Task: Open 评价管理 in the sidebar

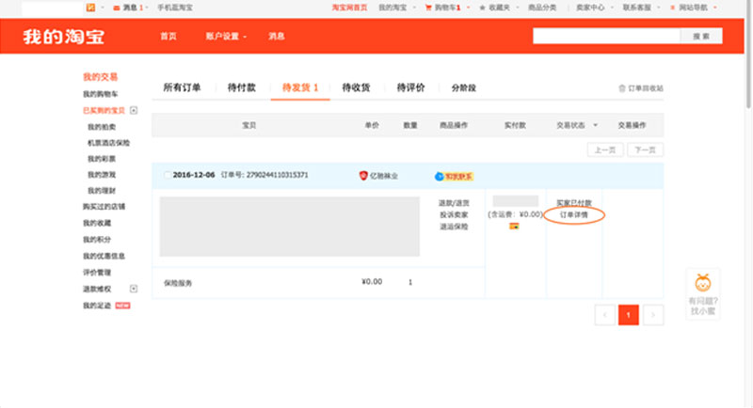Action: click(97, 273)
